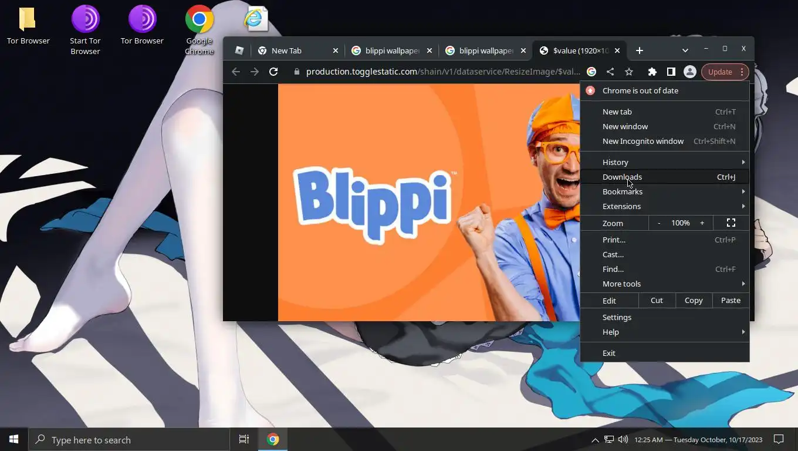Click the three-dot menu icon
This screenshot has width=798, height=451.
click(x=742, y=72)
